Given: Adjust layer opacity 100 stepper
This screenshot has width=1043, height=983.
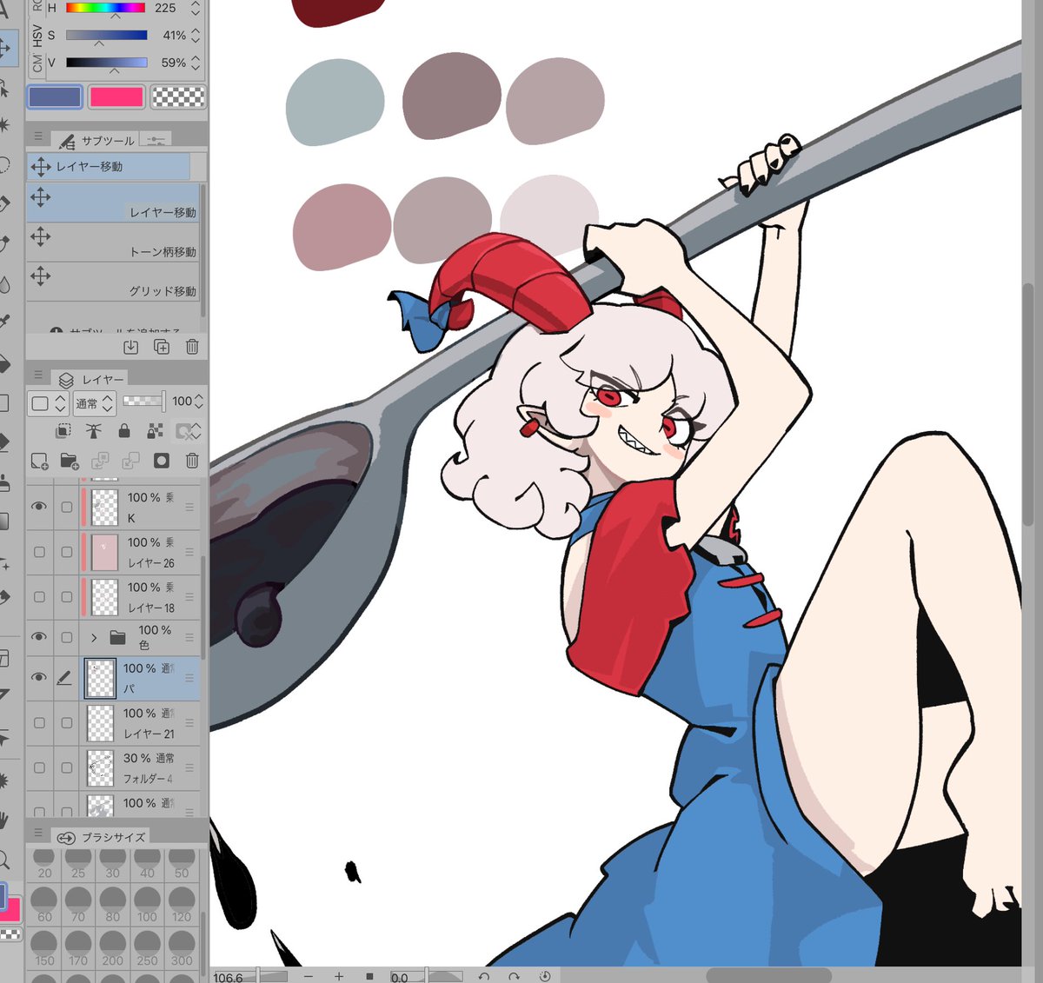Looking at the screenshot, I should pos(199,402).
